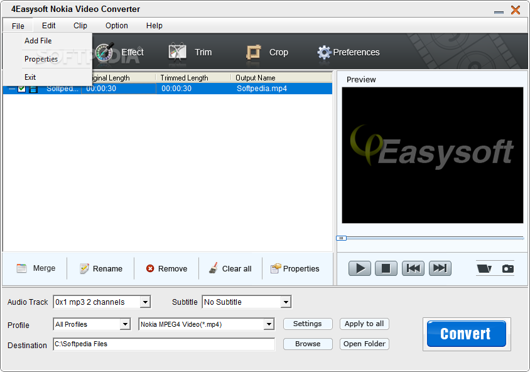530x372 pixels.
Task: Close the converter with orange X
Action: (x=516, y=10)
